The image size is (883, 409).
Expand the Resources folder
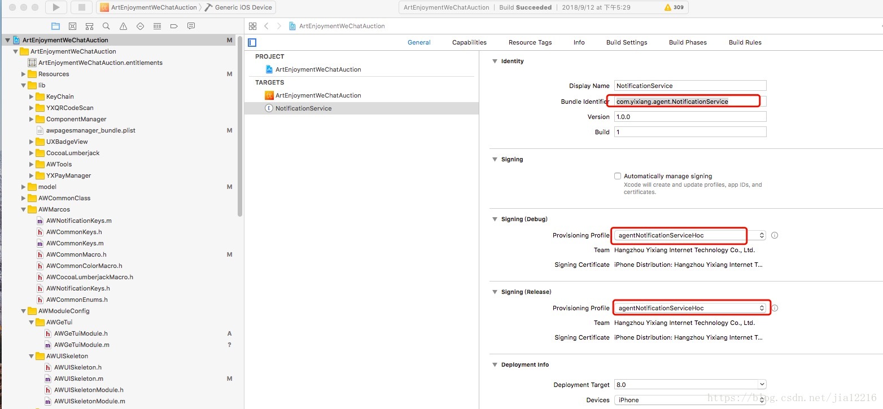(x=24, y=74)
